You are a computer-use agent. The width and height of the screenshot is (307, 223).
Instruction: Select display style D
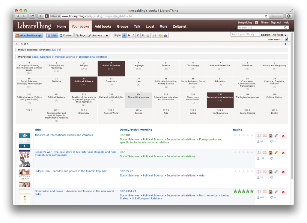tap(138, 35)
